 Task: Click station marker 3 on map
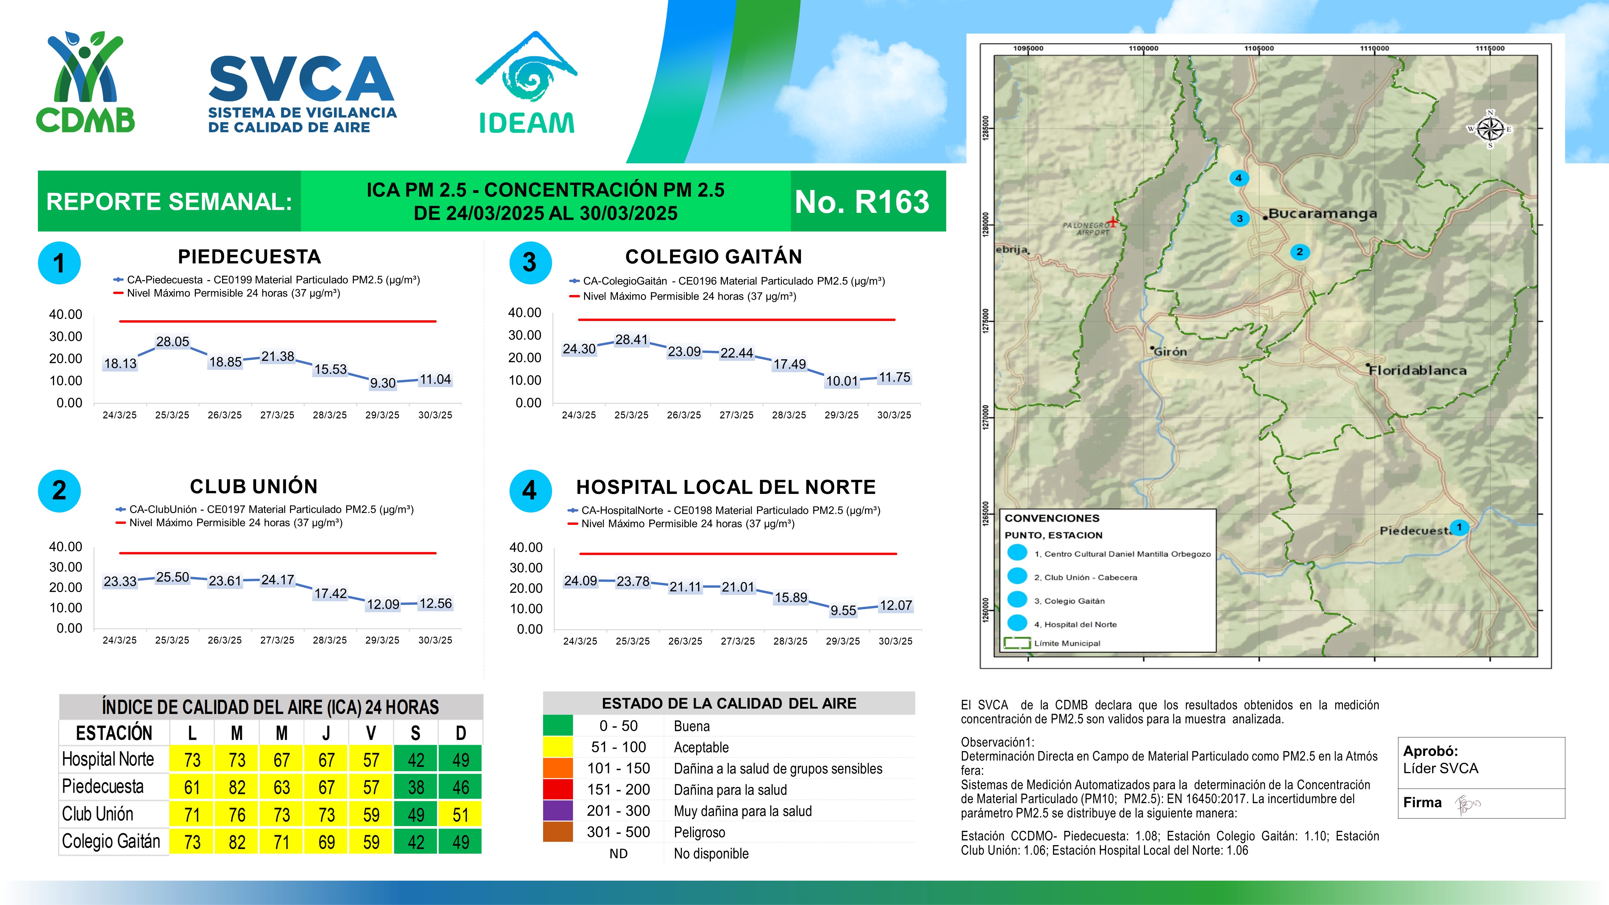coord(1239,219)
